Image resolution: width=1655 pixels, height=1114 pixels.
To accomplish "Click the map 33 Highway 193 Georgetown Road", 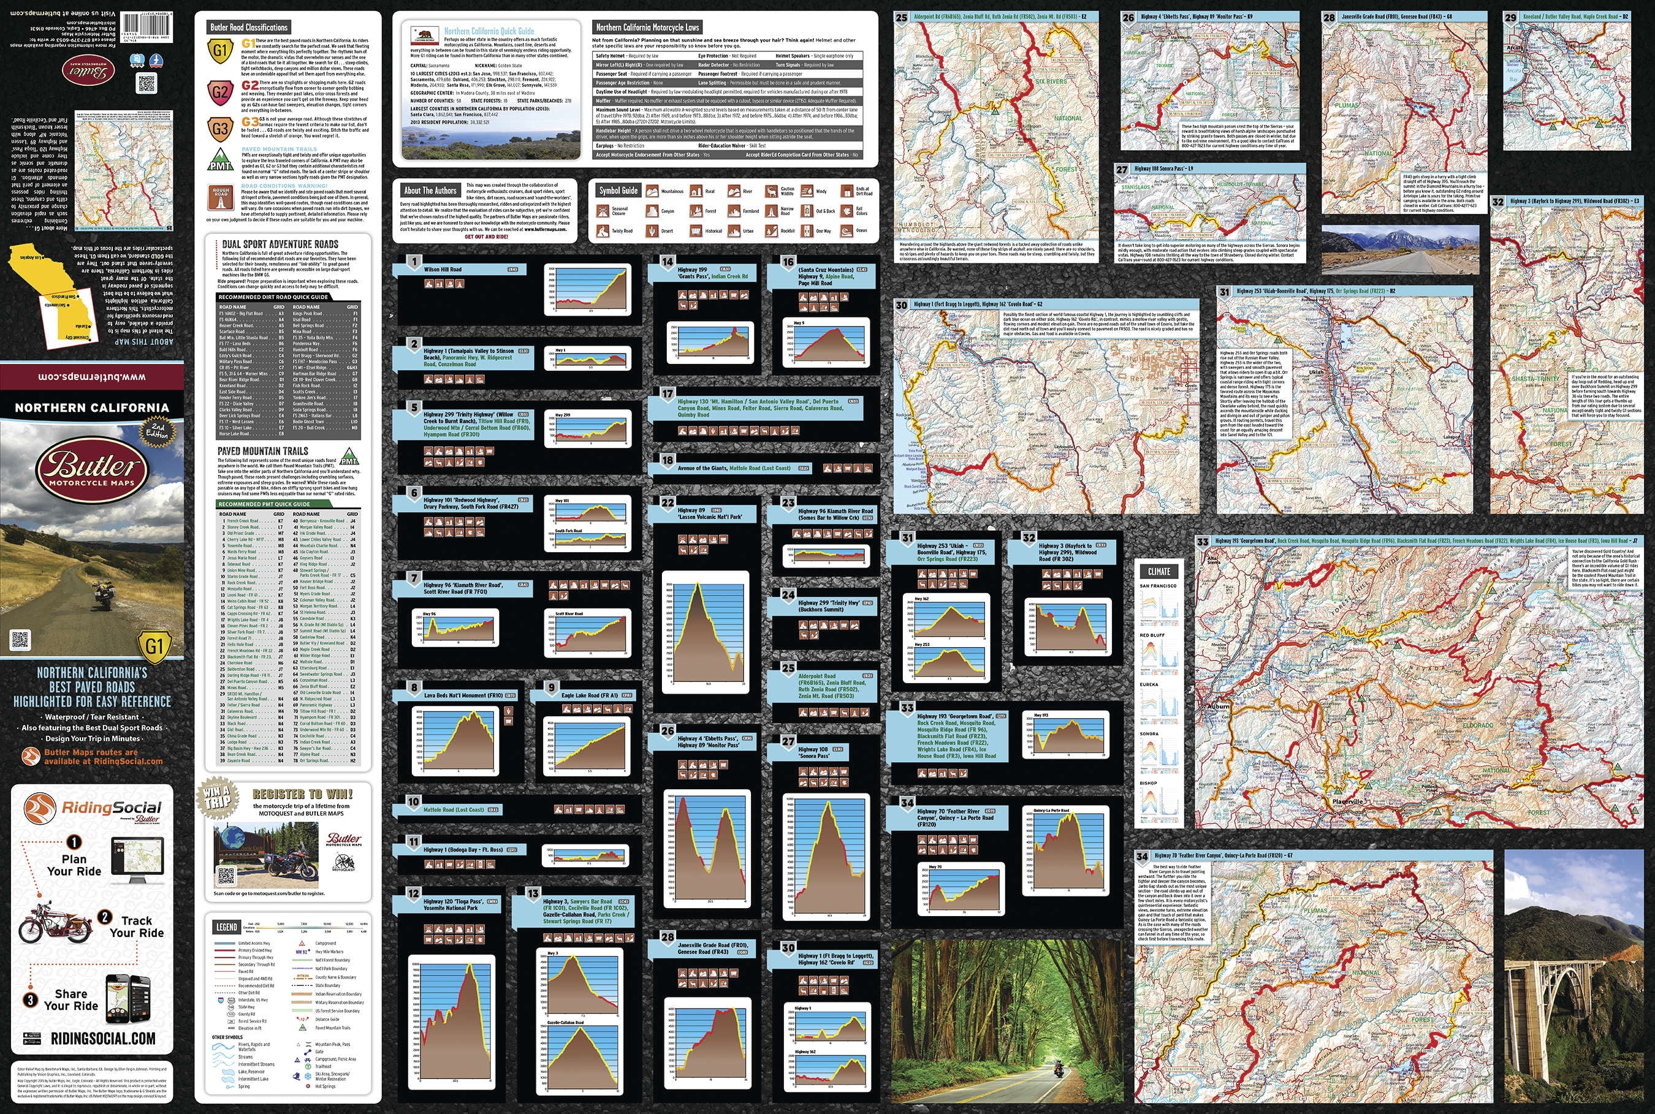I will 1419,682.
